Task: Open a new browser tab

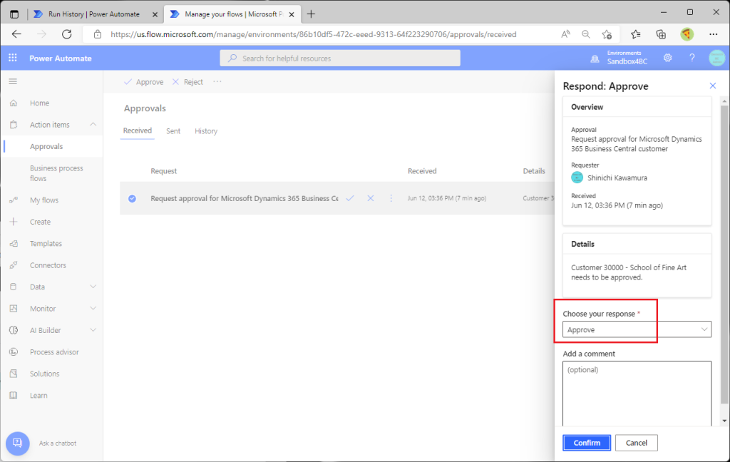Action: click(311, 14)
